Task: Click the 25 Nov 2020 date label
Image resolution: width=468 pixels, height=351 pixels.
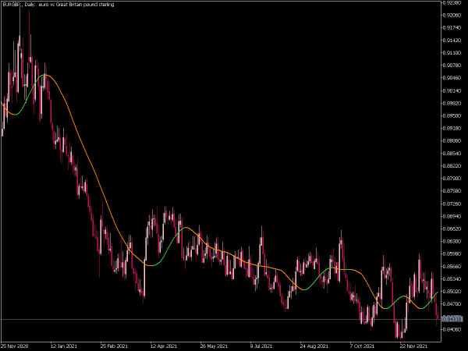Action: pos(15,346)
